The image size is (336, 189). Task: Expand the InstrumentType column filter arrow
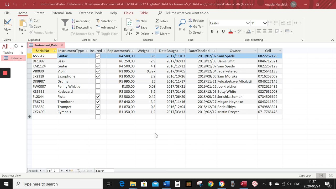(86, 51)
